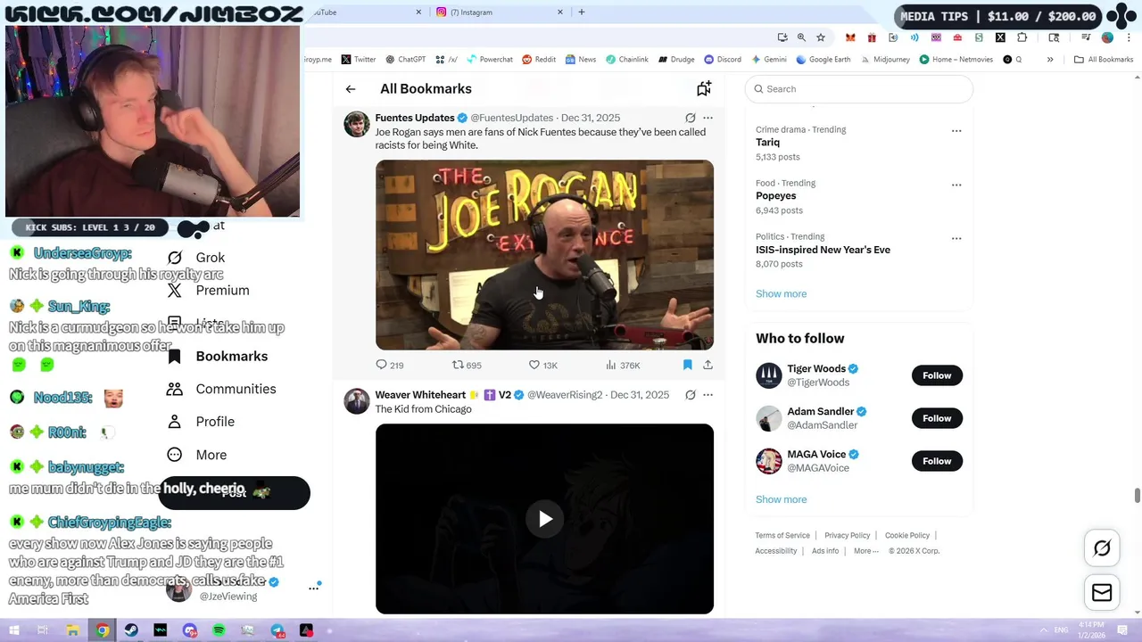Open the add bookmark folder icon

click(x=704, y=88)
